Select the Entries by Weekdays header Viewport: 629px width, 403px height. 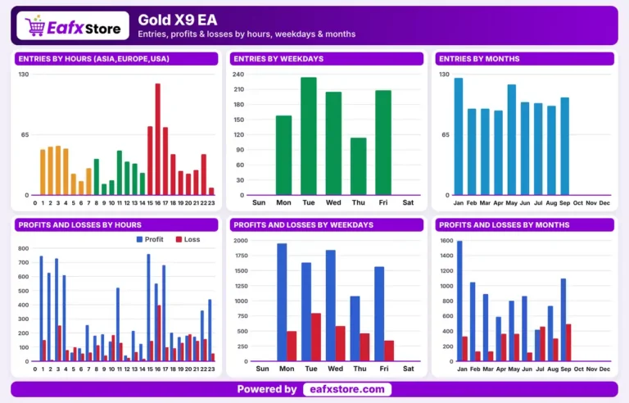[327, 59]
